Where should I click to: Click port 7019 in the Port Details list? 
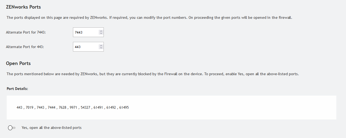tap(30, 107)
